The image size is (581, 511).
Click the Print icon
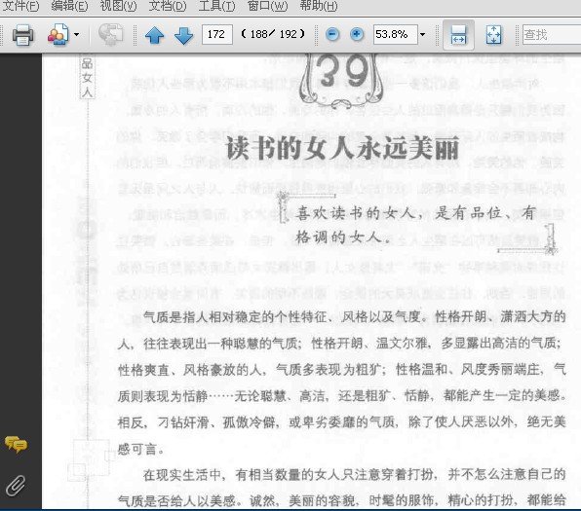[x=23, y=35]
